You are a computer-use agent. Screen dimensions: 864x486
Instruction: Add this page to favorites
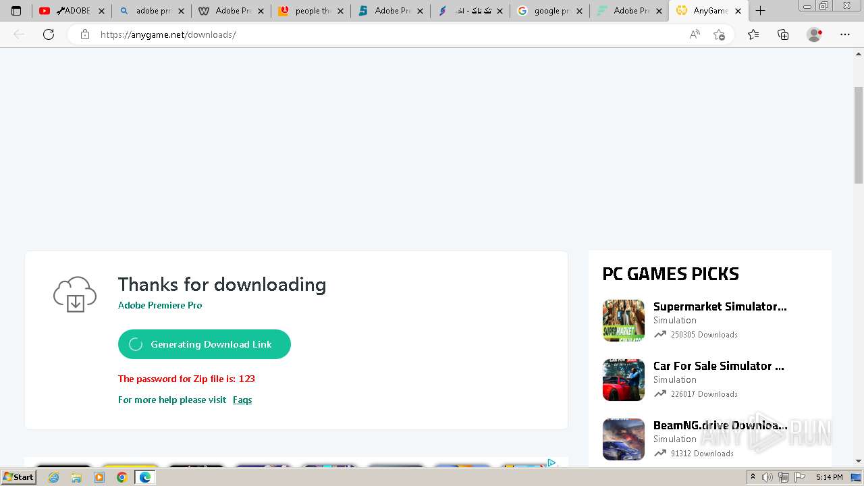[719, 34]
